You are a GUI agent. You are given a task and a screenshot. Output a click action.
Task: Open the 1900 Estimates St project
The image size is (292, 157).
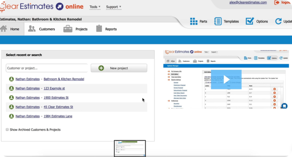pos(56,97)
